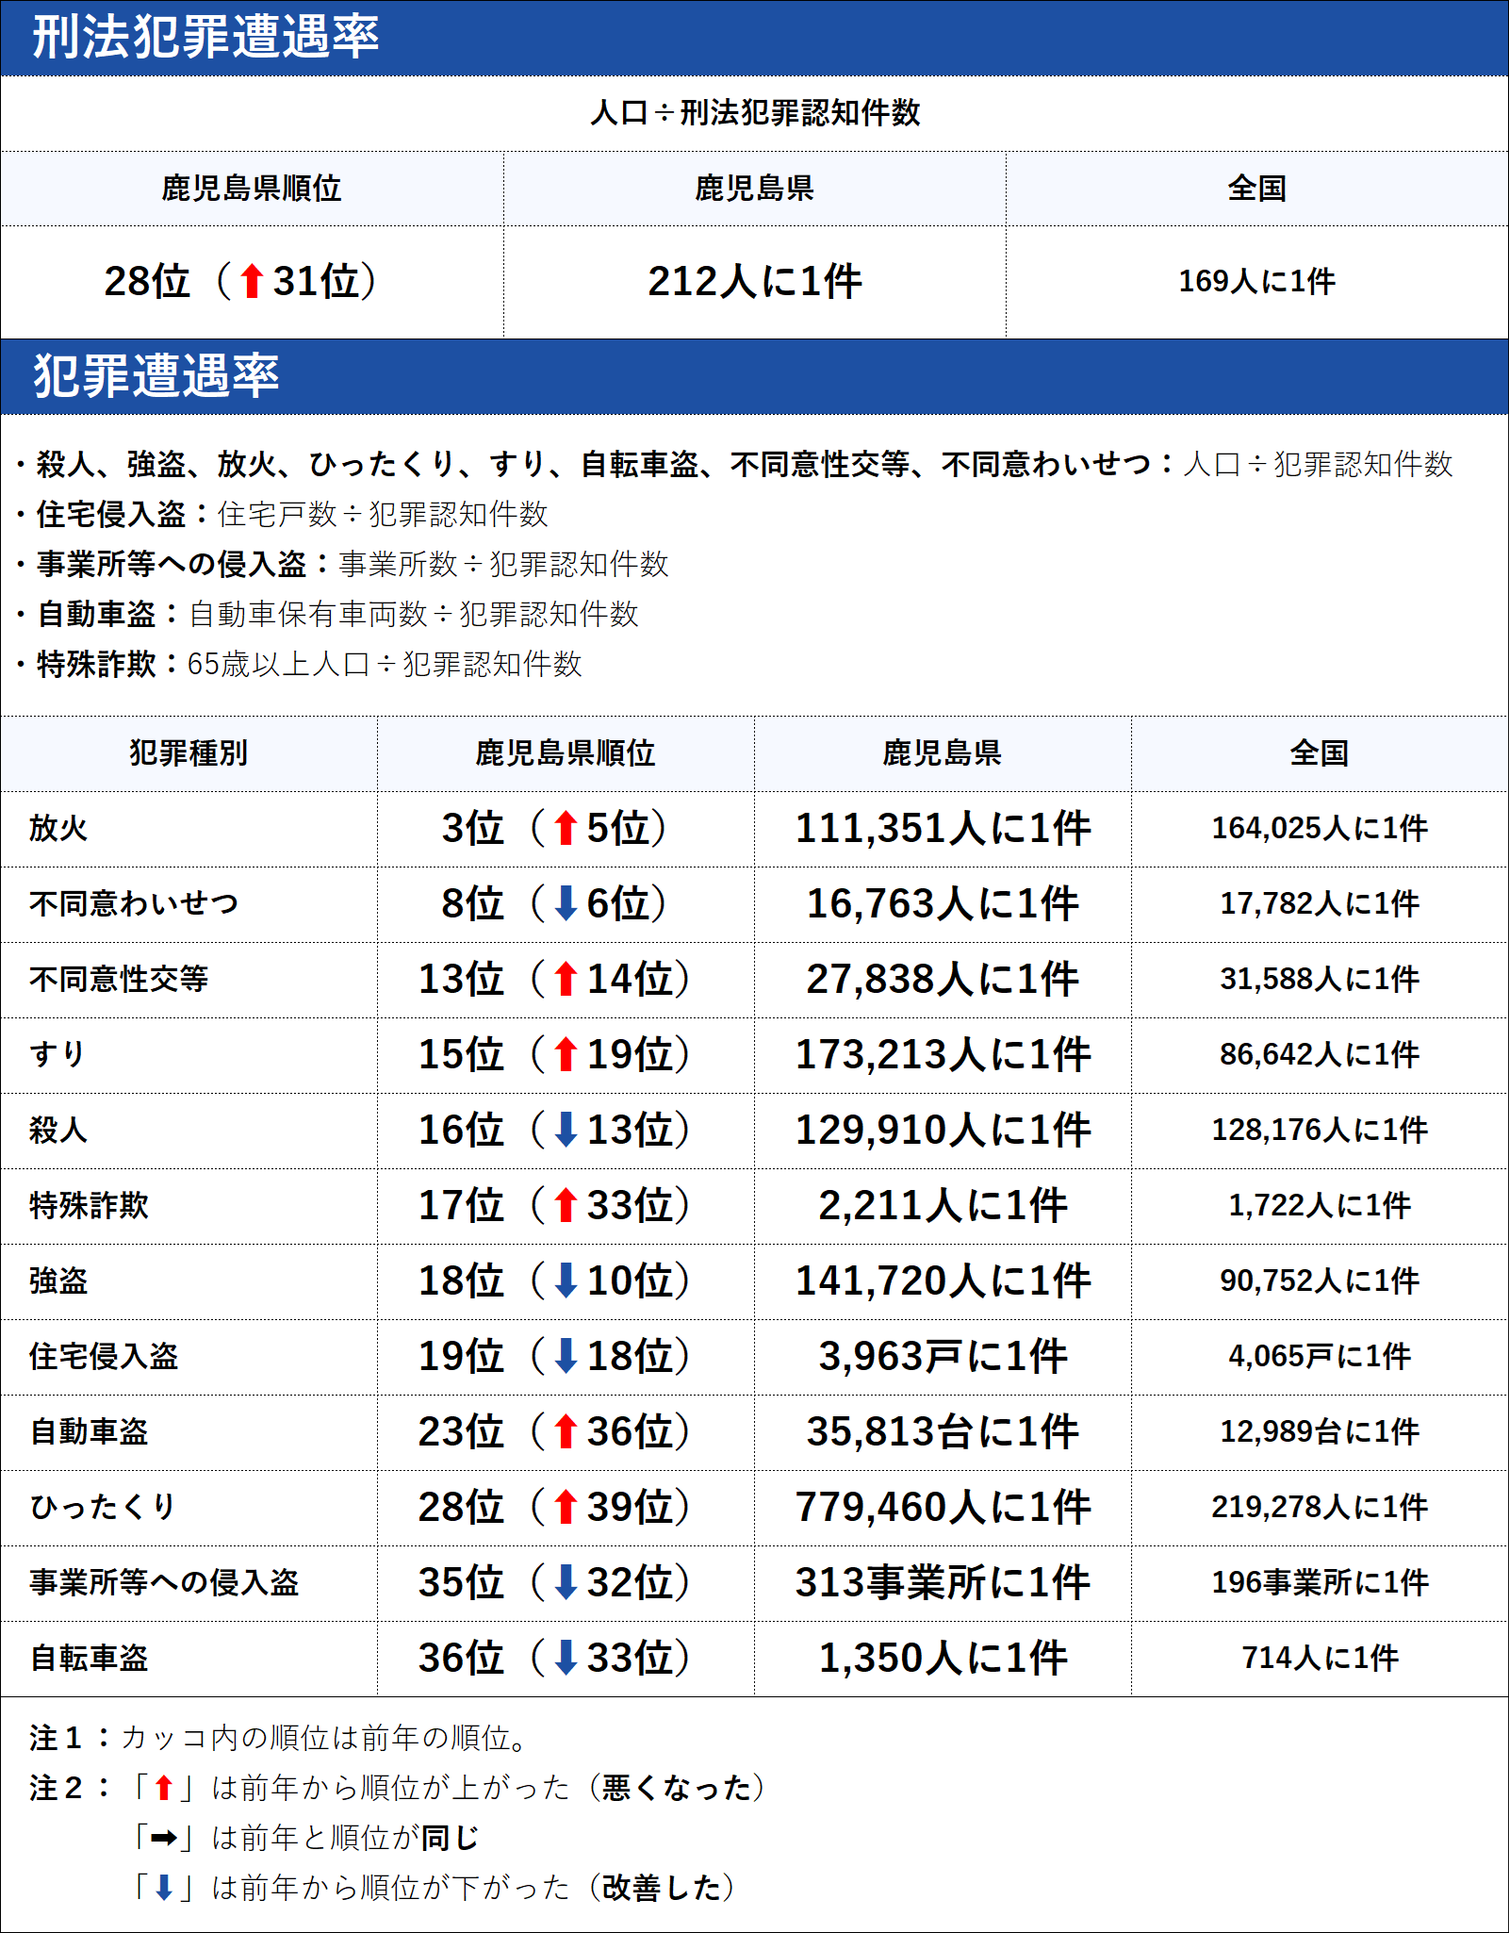Click the 全国 column header
Image resolution: width=1509 pixels, height=1933 pixels.
point(1320,752)
